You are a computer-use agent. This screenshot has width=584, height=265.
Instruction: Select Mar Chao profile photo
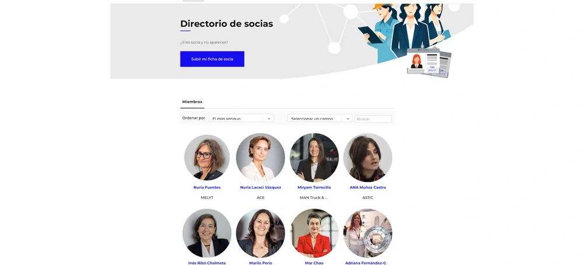[314, 233]
